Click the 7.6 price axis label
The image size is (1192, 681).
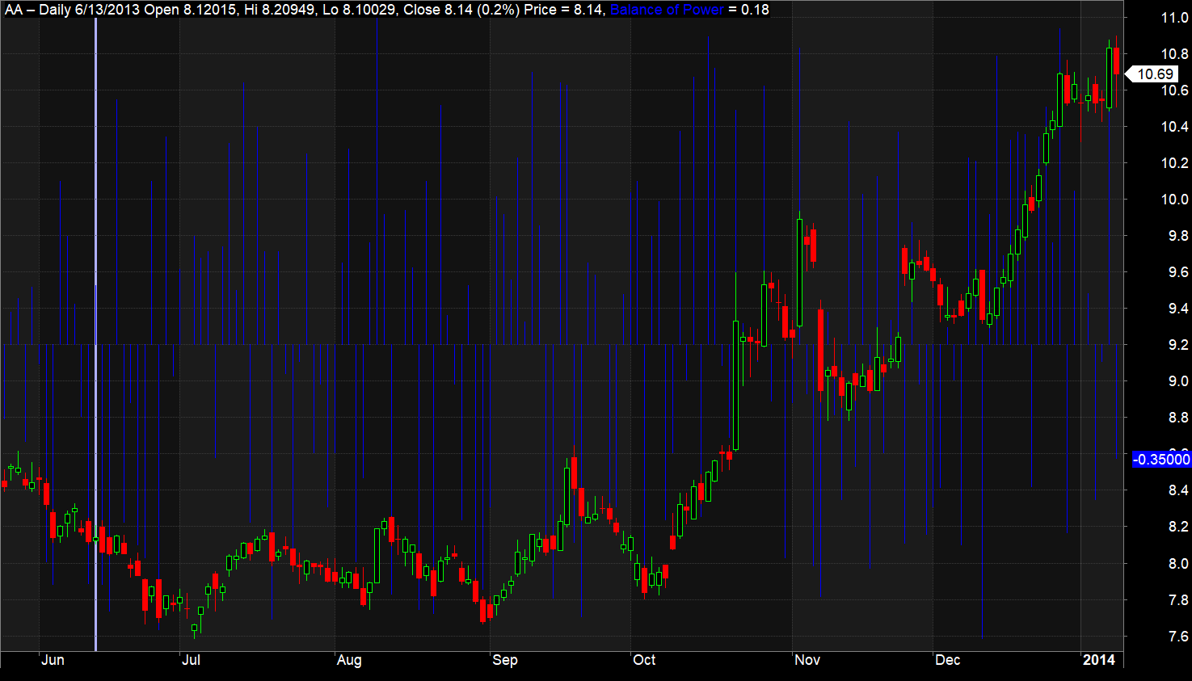pyautogui.click(x=1178, y=637)
